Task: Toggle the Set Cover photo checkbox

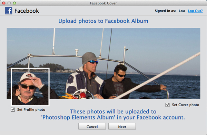Action: pos(168,105)
